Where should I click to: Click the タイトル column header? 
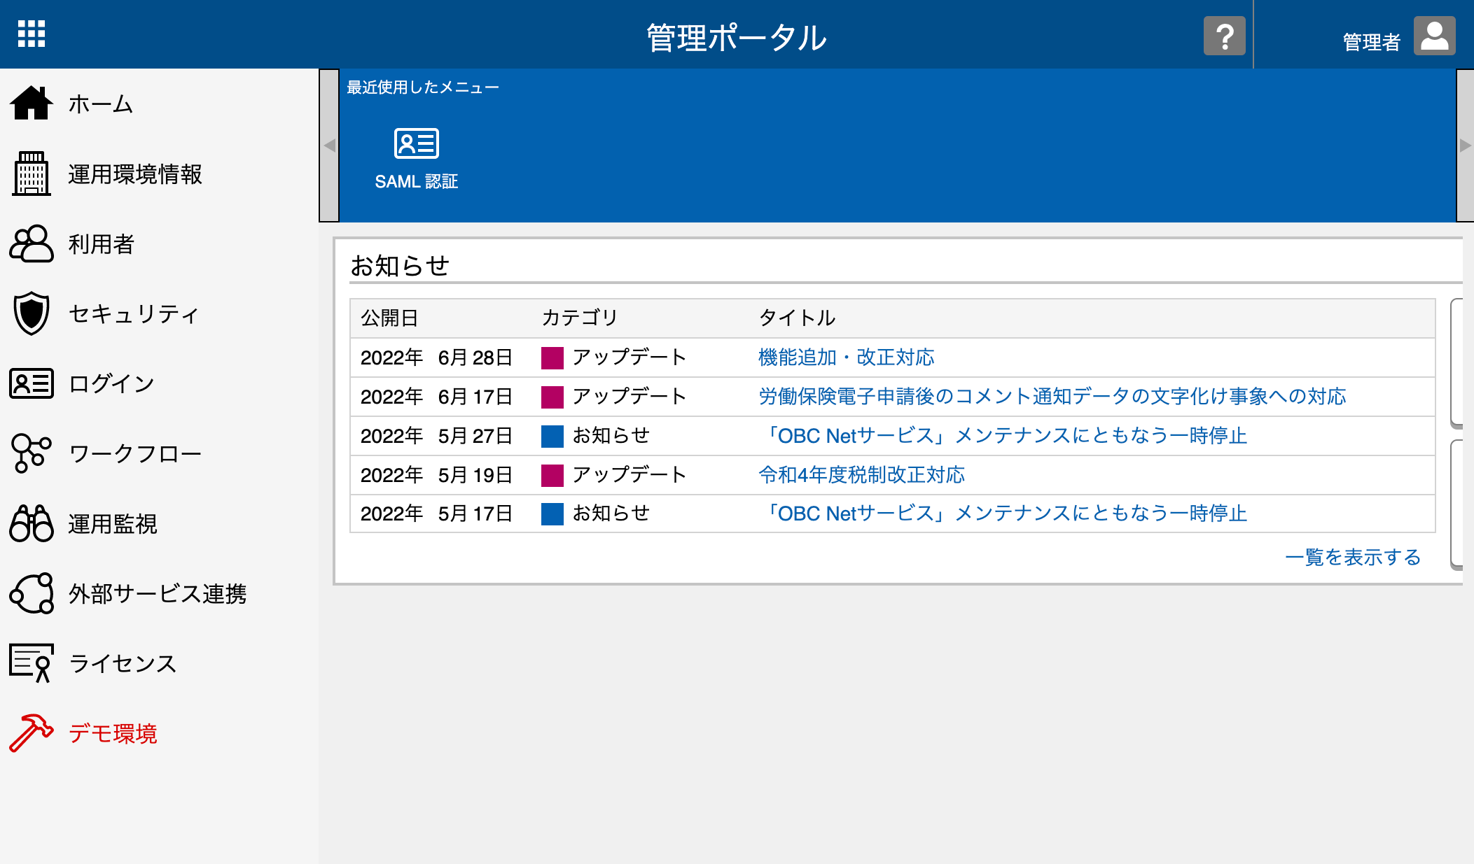pyautogui.click(x=798, y=318)
